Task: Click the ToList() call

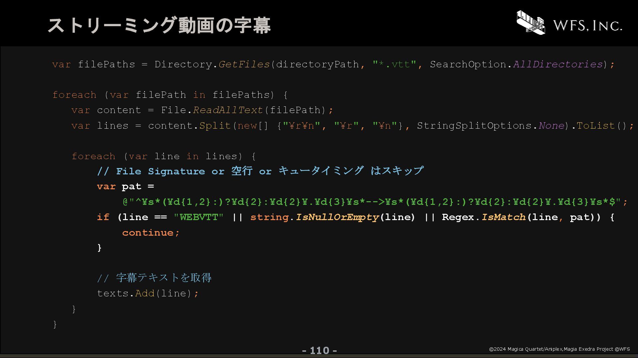Action: 602,126
